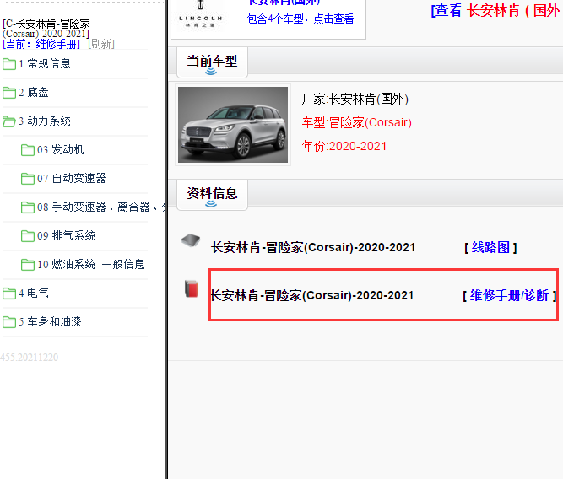
Task: Click folder icon beside 4 电气
Action: point(9,293)
